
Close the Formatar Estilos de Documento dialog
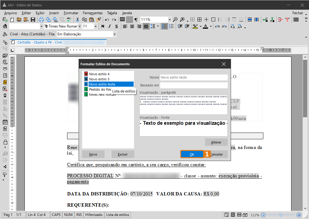[224, 64]
